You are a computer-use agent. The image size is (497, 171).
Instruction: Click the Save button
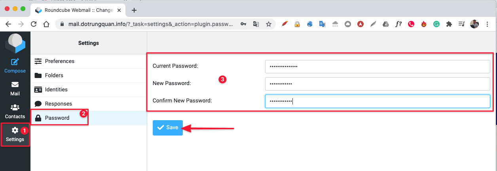(168, 128)
